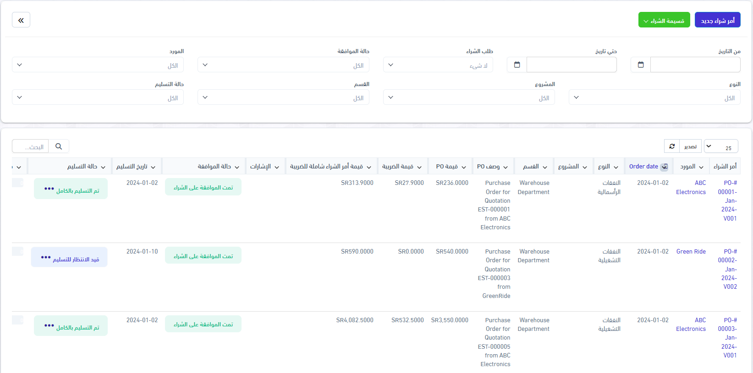This screenshot has width=753, height=373.
Task: Open the 'حالة التسليم' column header menu
Action: pos(103,167)
